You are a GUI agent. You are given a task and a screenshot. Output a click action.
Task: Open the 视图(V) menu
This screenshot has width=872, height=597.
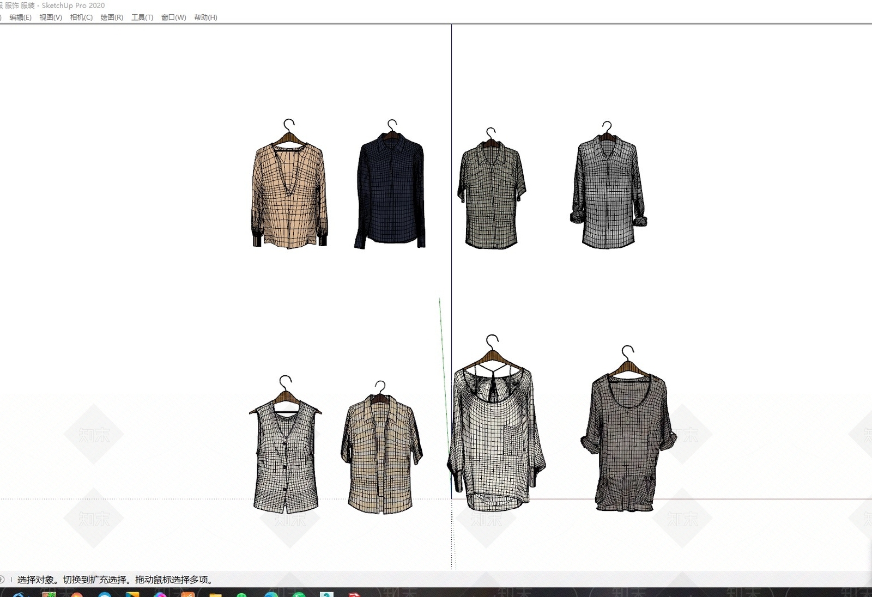(x=51, y=17)
